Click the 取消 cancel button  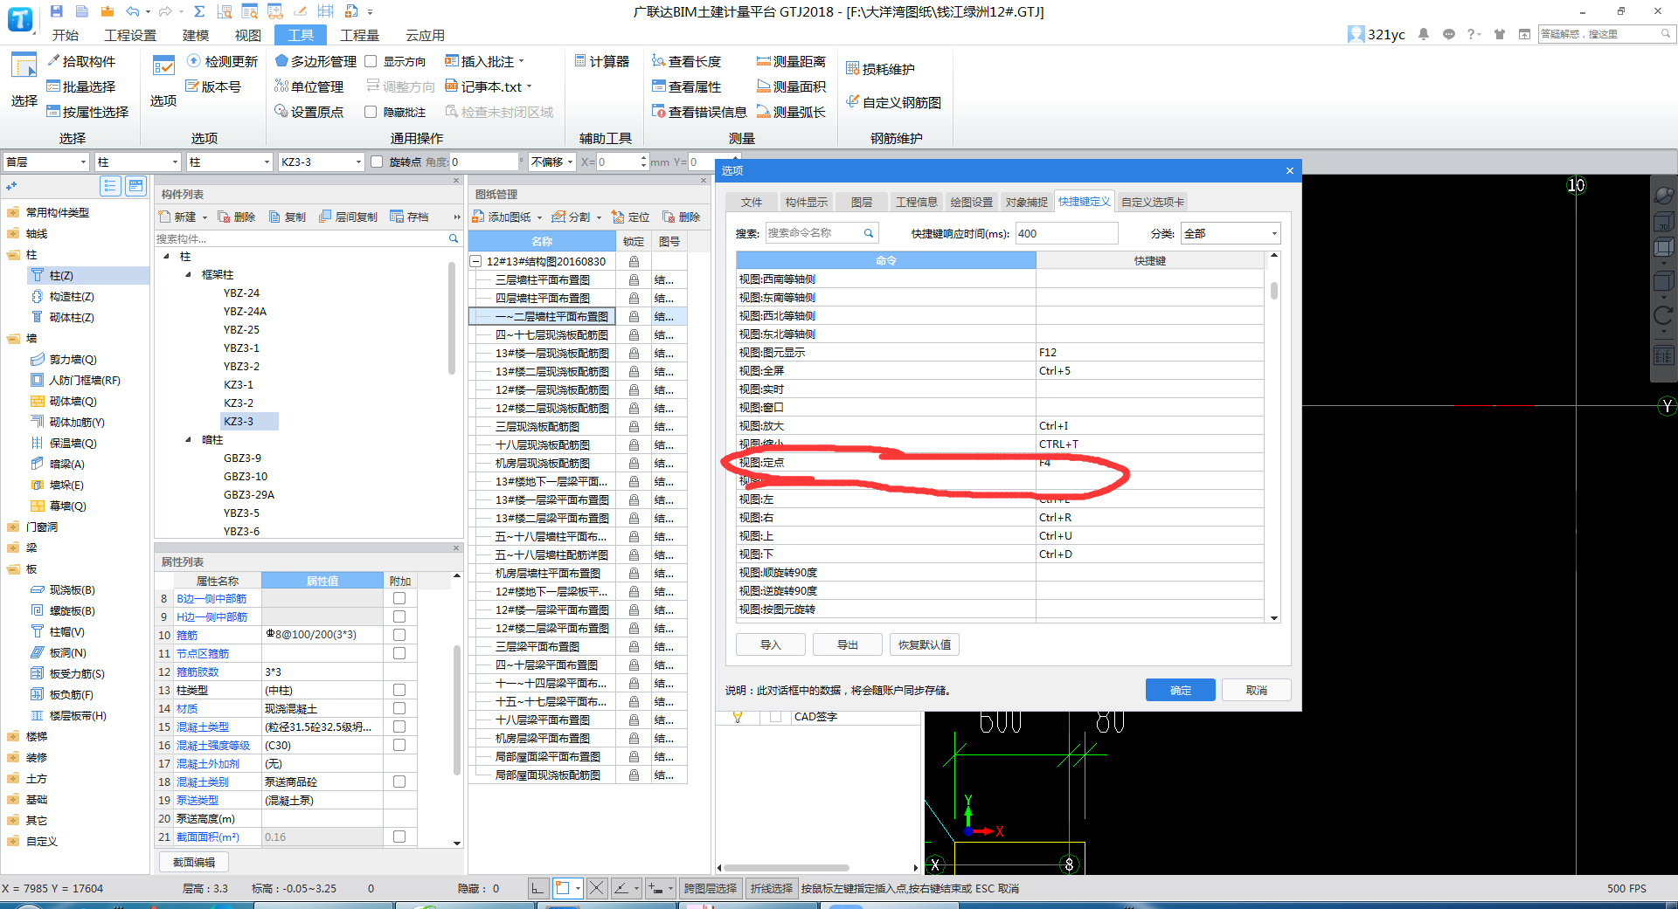pyautogui.click(x=1256, y=690)
